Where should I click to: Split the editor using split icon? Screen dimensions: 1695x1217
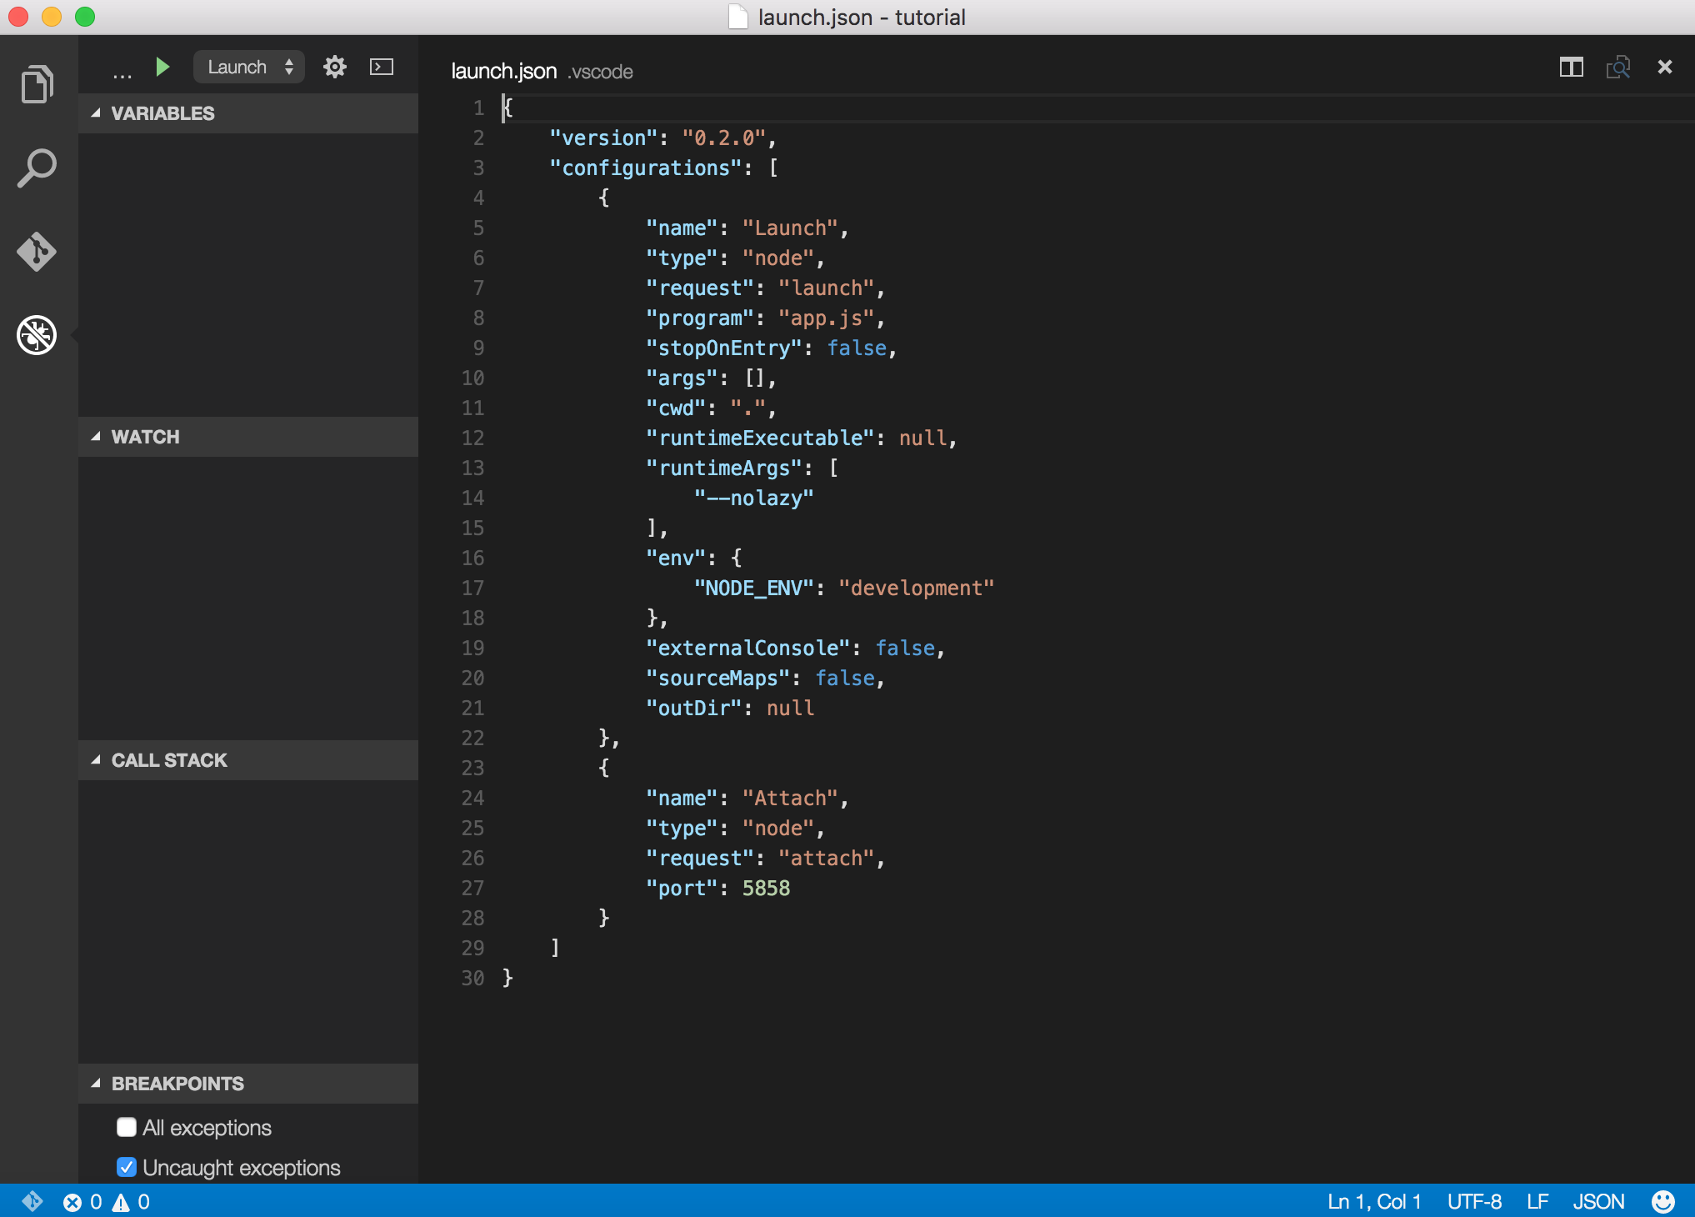1570,67
